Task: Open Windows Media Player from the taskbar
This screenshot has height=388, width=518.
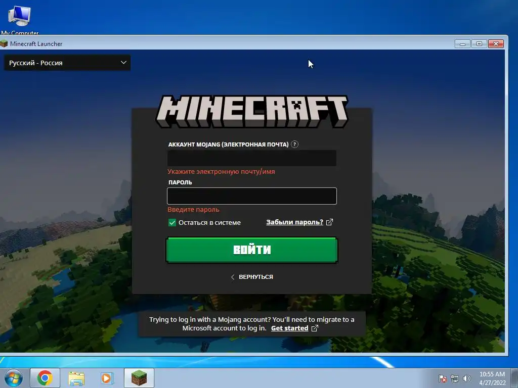Action: pyautogui.click(x=107, y=378)
